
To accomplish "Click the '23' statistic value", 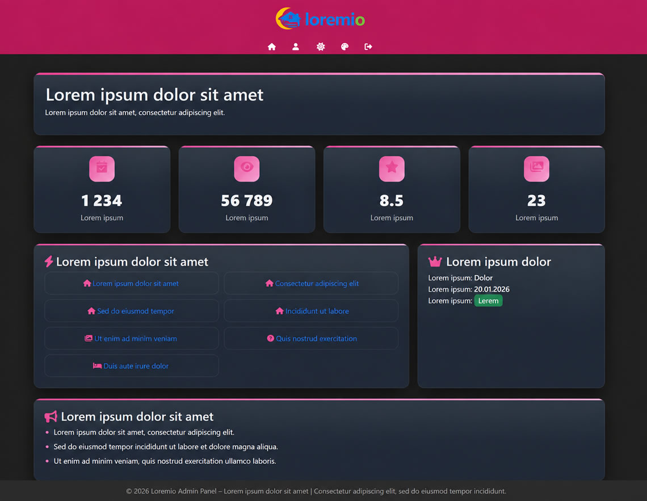I will 536,201.
